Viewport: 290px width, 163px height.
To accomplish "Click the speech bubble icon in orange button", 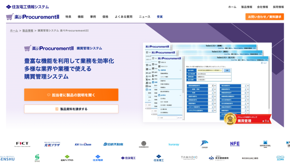I will click(49, 95).
